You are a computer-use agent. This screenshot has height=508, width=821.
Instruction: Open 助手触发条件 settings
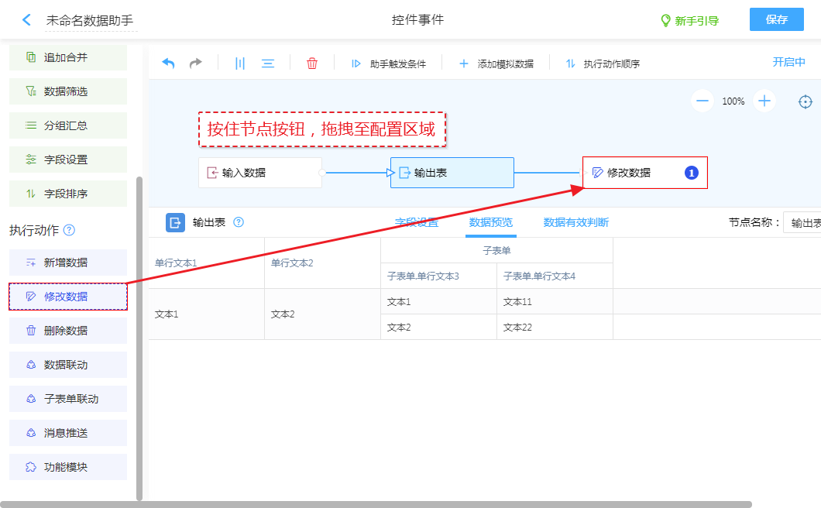389,64
